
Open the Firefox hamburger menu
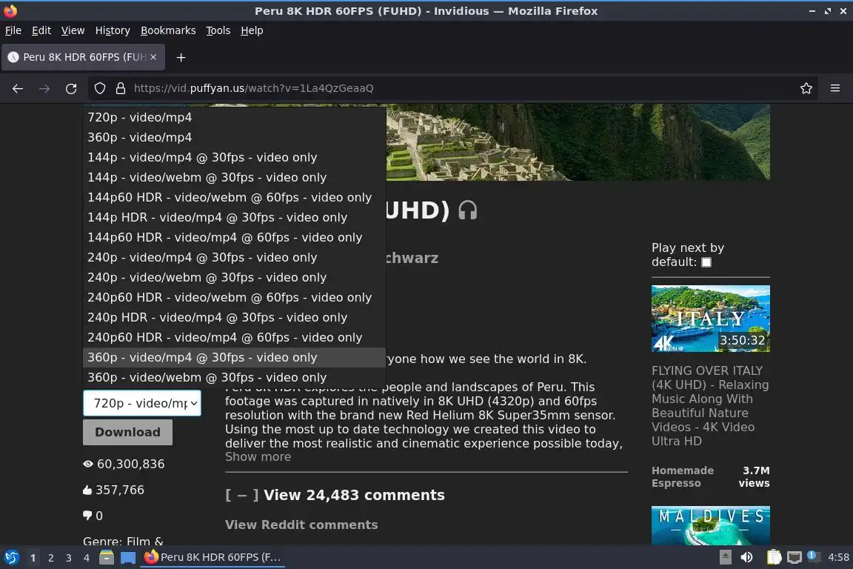[x=835, y=88]
